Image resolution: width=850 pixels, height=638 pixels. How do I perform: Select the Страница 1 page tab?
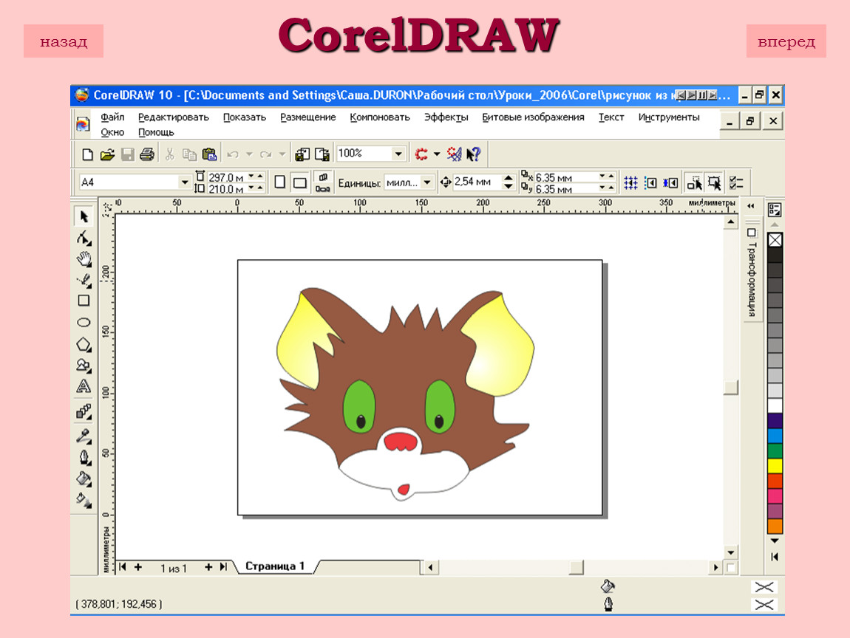pyautogui.click(x=276, y=566)
